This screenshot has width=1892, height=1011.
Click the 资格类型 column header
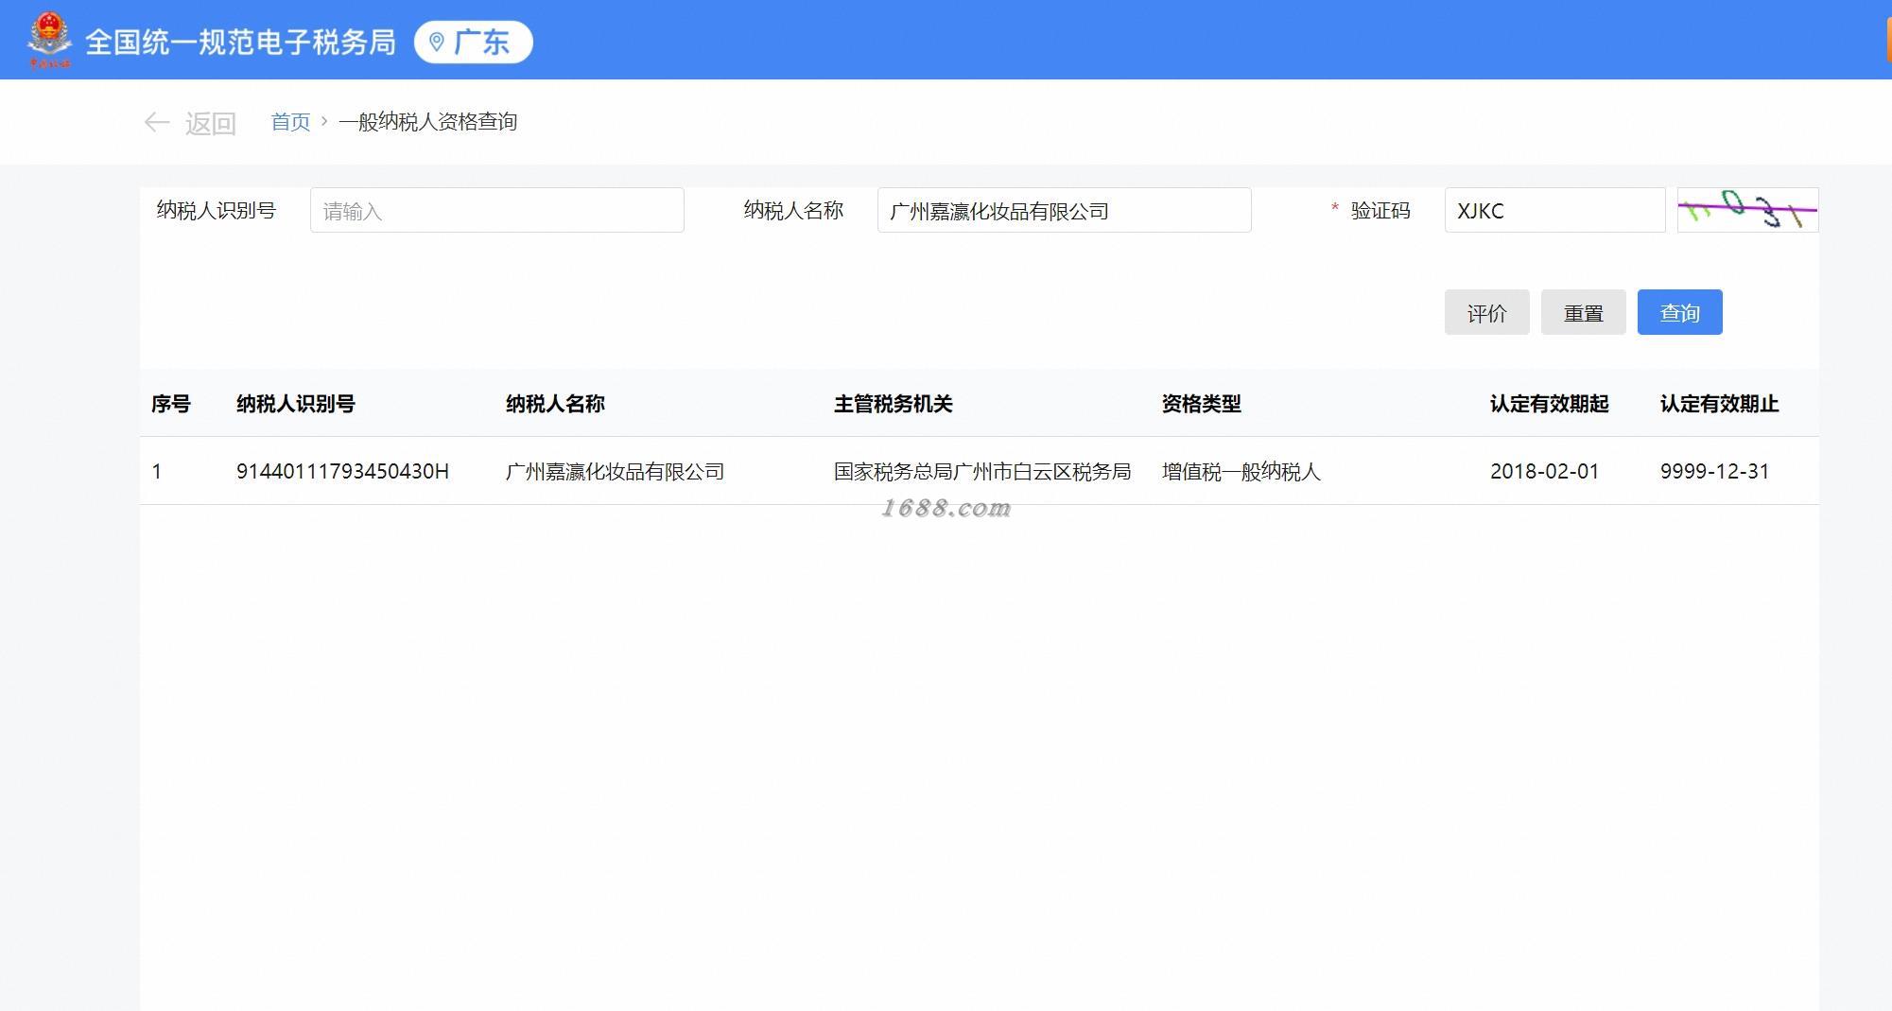tap(1202, 404)
